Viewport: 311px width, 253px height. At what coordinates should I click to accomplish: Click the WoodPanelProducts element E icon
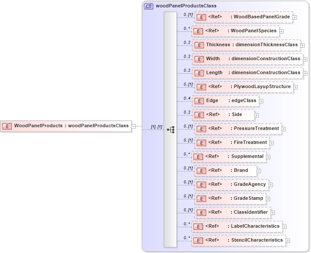(7, 126)
